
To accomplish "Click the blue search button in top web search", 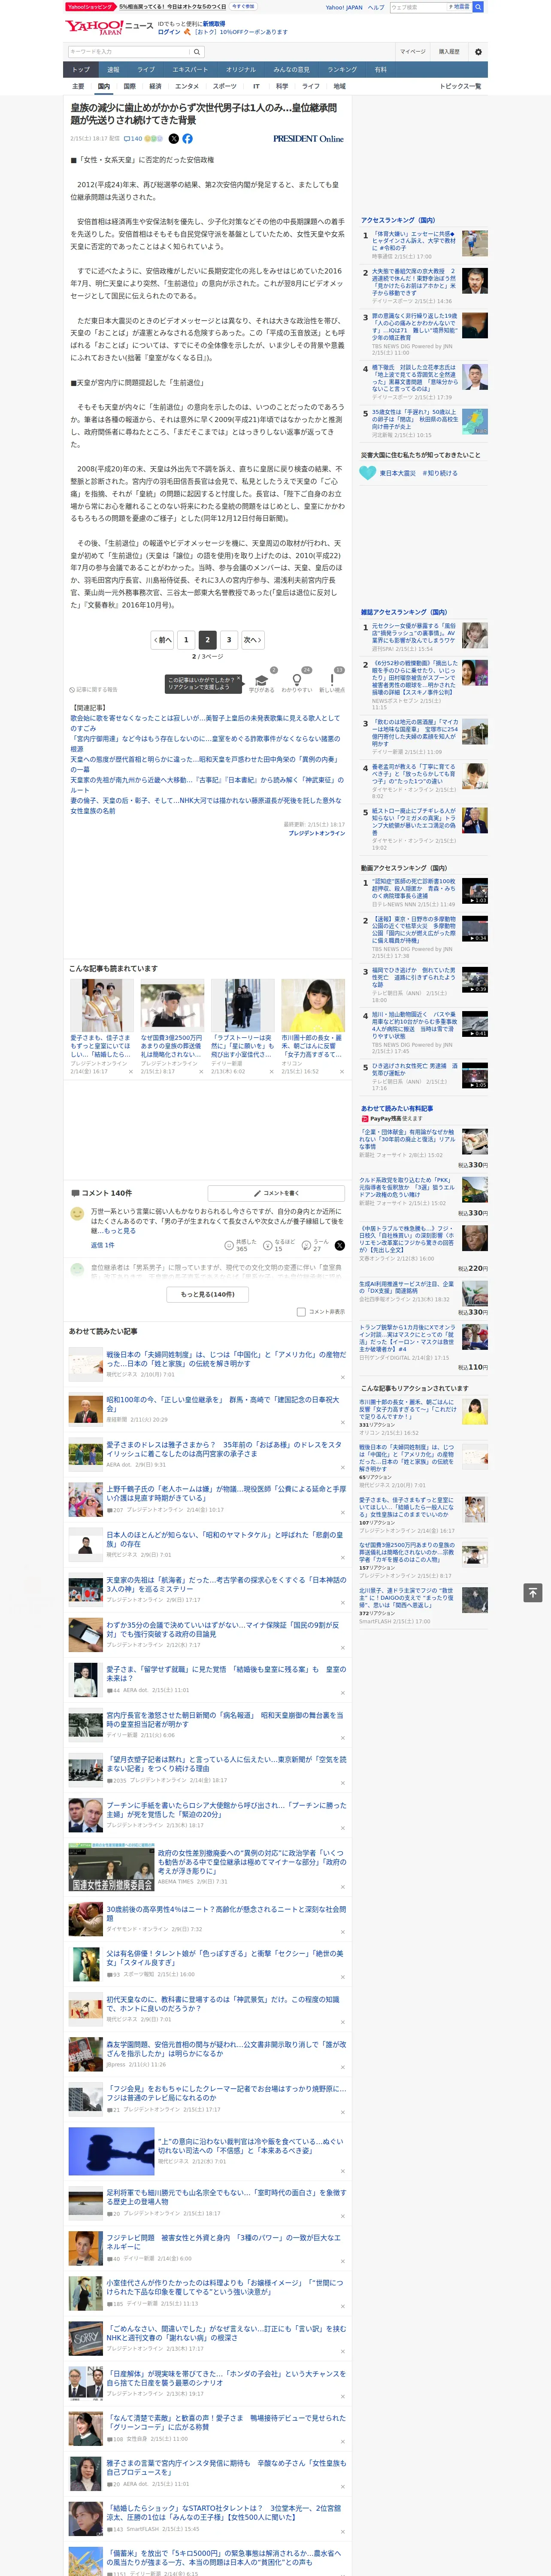I will point(478,7).
